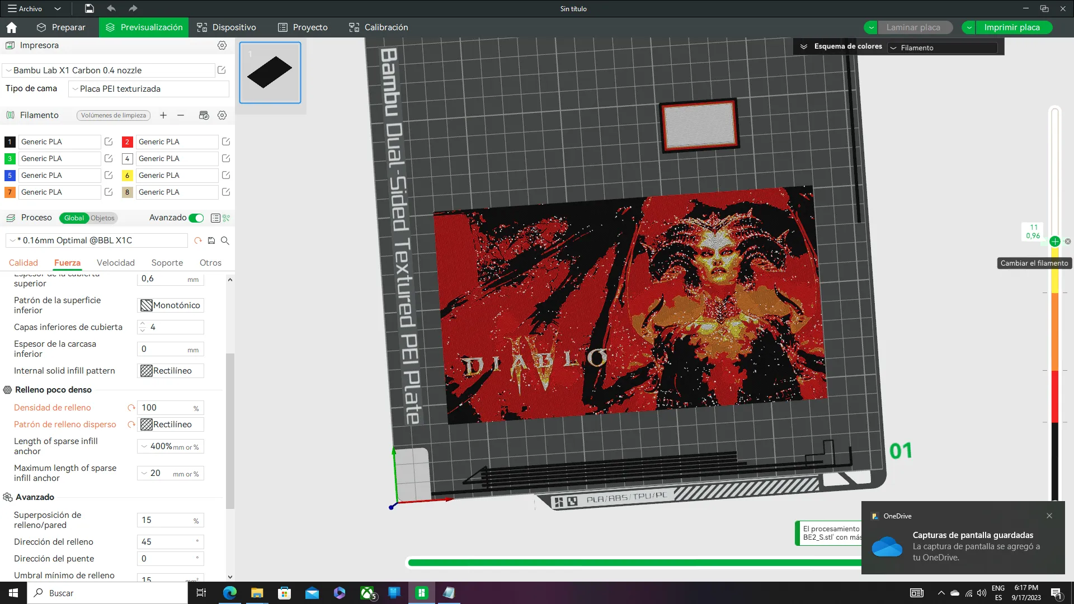Save the process preset with disk icon
Screen dimensions: 1074x604
[211, 240]
